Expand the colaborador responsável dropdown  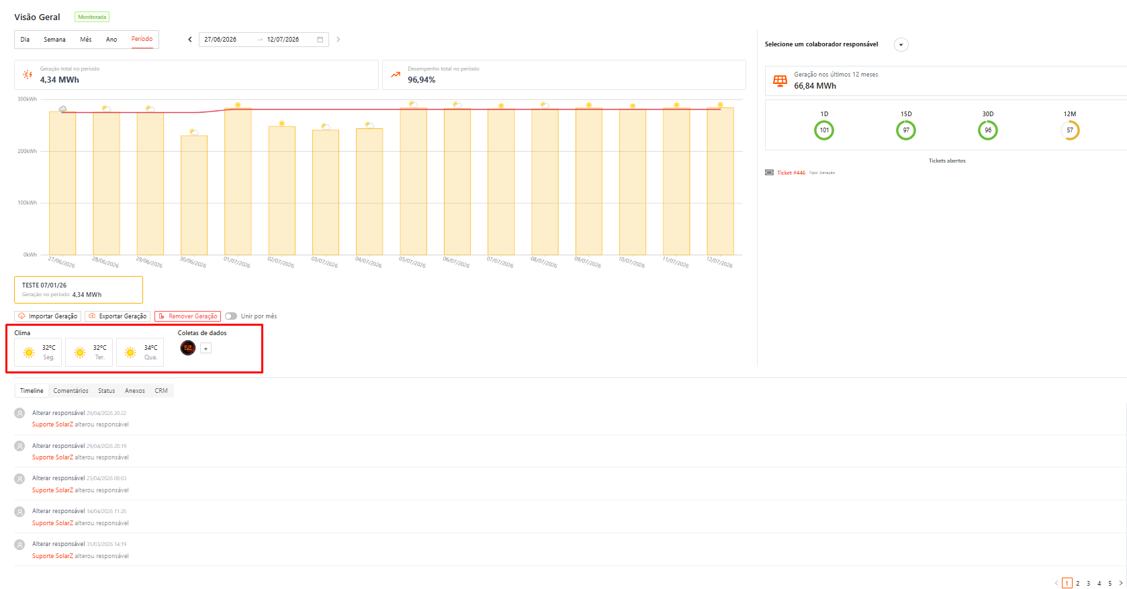901,45
